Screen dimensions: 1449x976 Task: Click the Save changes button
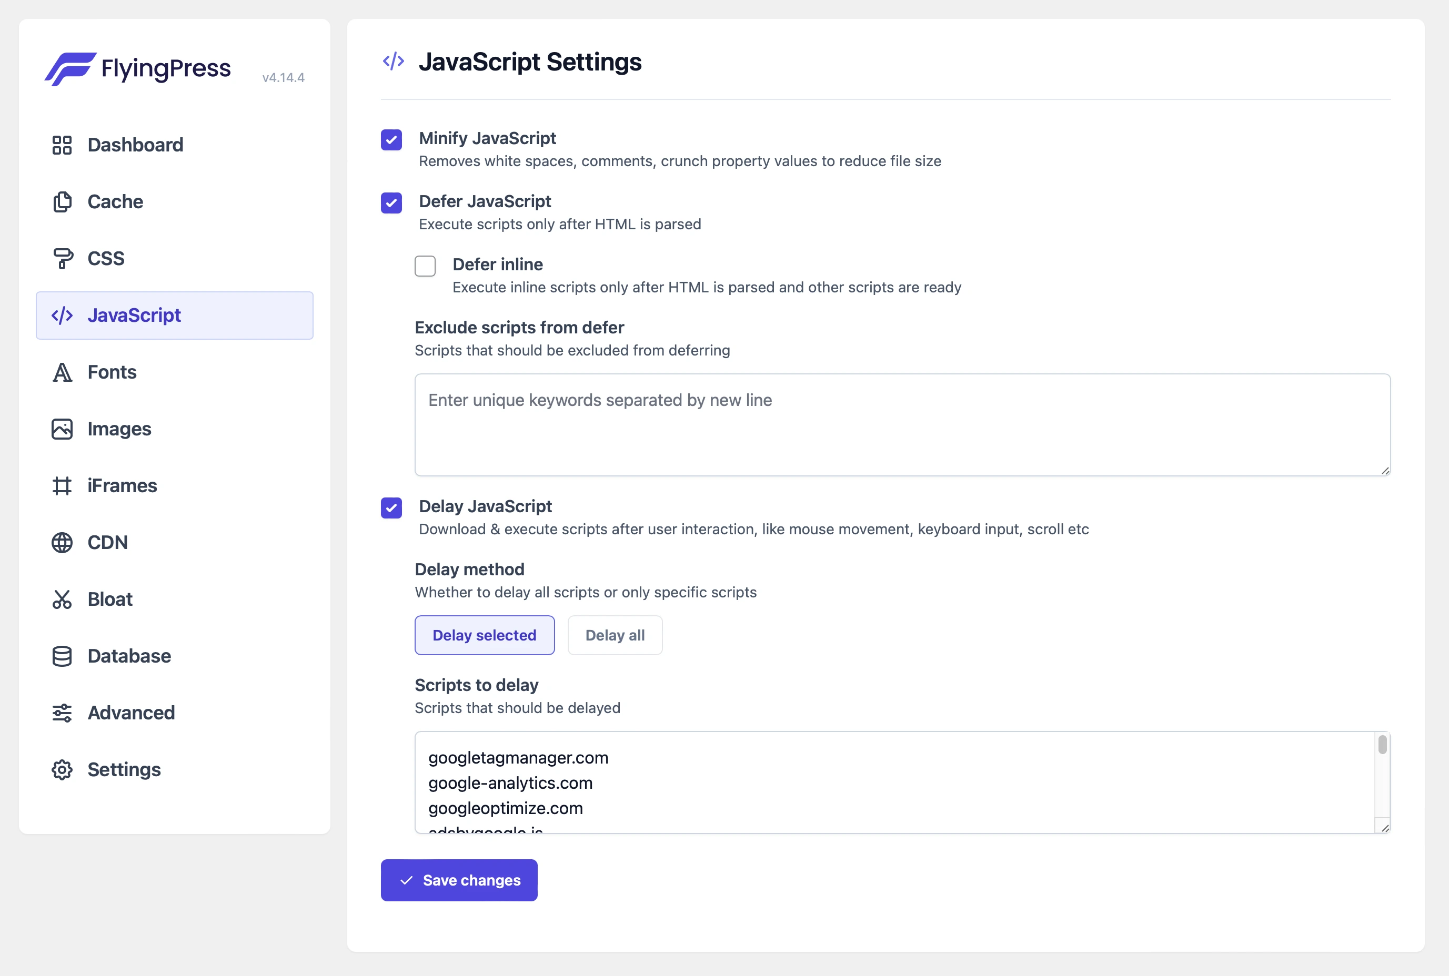click(x=459, y=880)
